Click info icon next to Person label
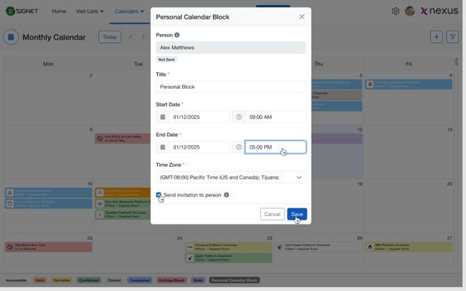Screen dimensions: 466x291 point(177,35)
